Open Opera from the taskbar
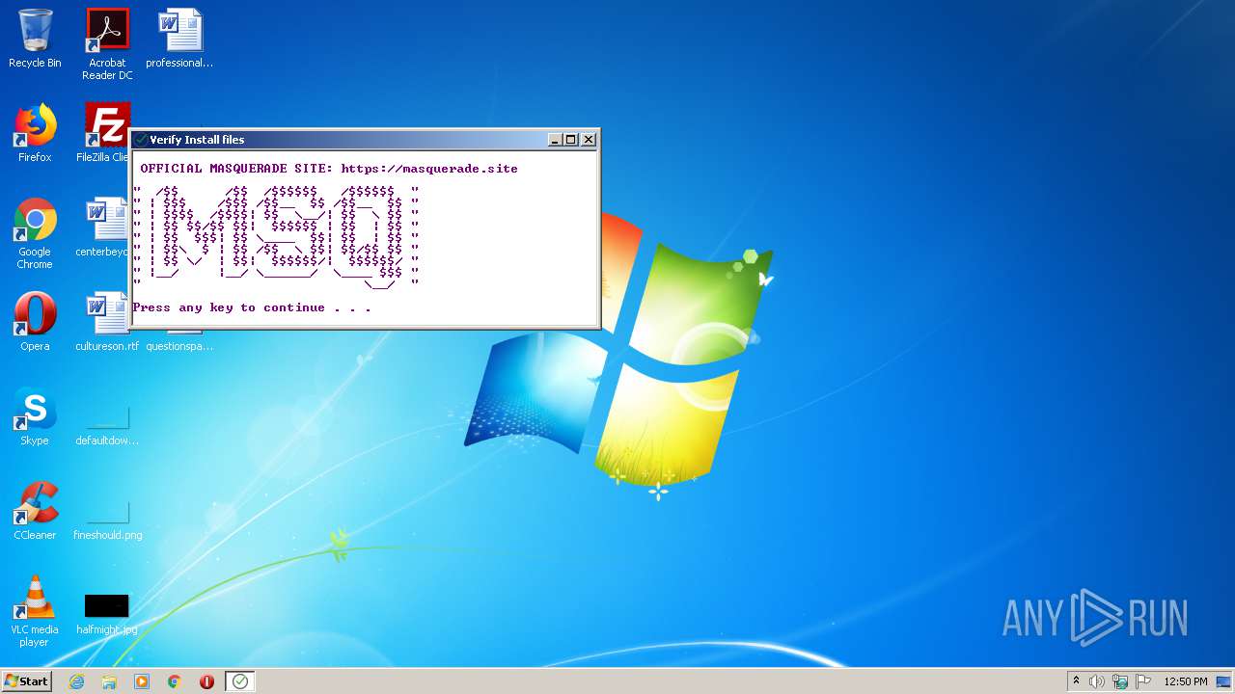 coord(206,681)
